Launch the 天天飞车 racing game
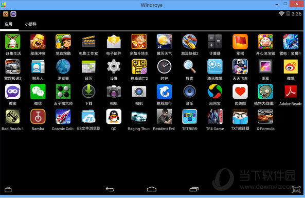This screenshot has height=198, width=305. pyautogui.click(x=240, y=66)
